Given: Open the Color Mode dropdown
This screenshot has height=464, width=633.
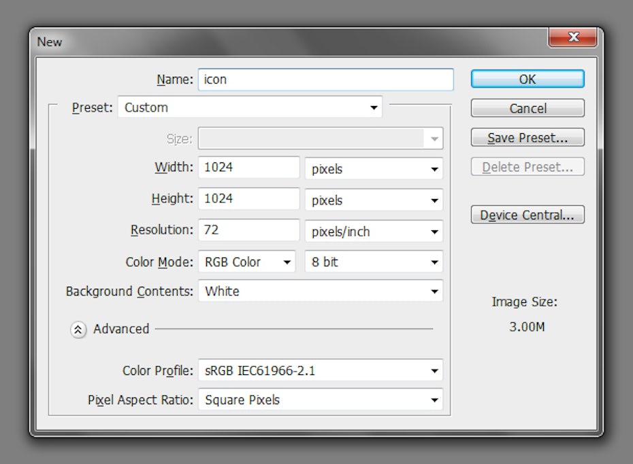Looking at the screenshot, I should coord(246,262).
